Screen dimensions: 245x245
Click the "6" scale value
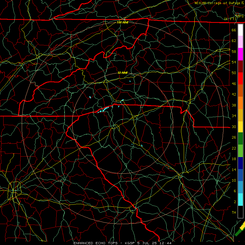(x=235, y=191)
